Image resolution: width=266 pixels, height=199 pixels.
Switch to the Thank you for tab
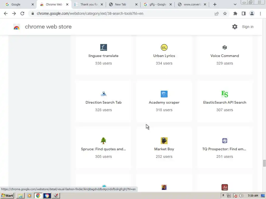[x=89, y=4]
